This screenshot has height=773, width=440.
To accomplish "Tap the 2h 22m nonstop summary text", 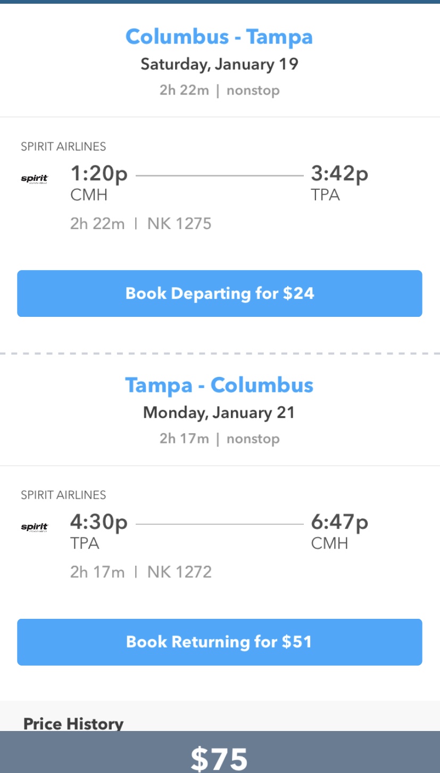I will 219,90.
